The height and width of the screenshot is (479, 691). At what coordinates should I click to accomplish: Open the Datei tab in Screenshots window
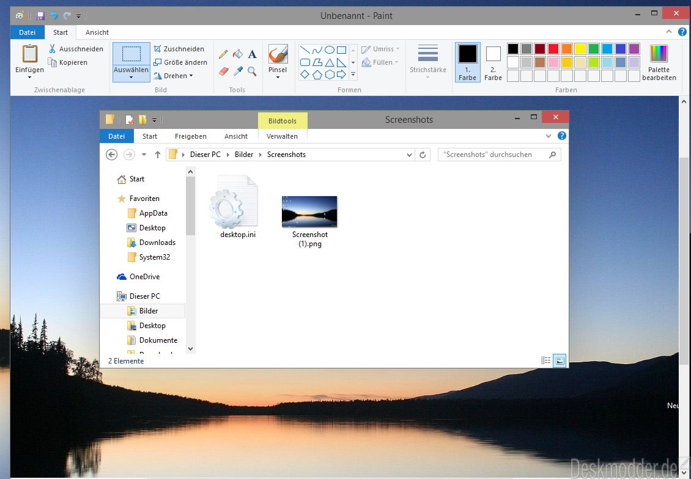click(117, 136)
